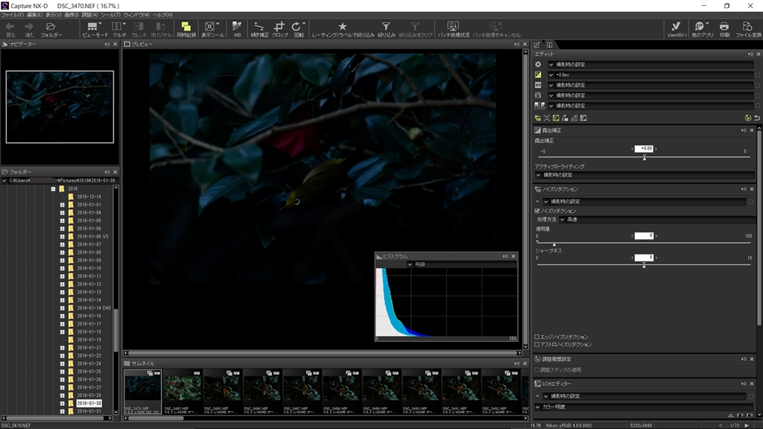Open the ファイル(F) menu
The width and height of the screenshot is (763, 429).
point(11,15)
